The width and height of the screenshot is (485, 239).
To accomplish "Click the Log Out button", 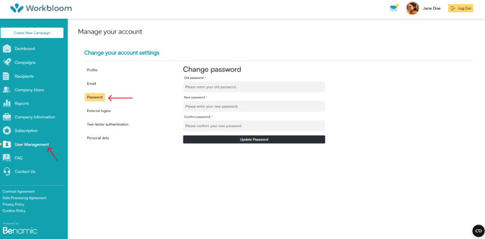I will click(460, 8).
